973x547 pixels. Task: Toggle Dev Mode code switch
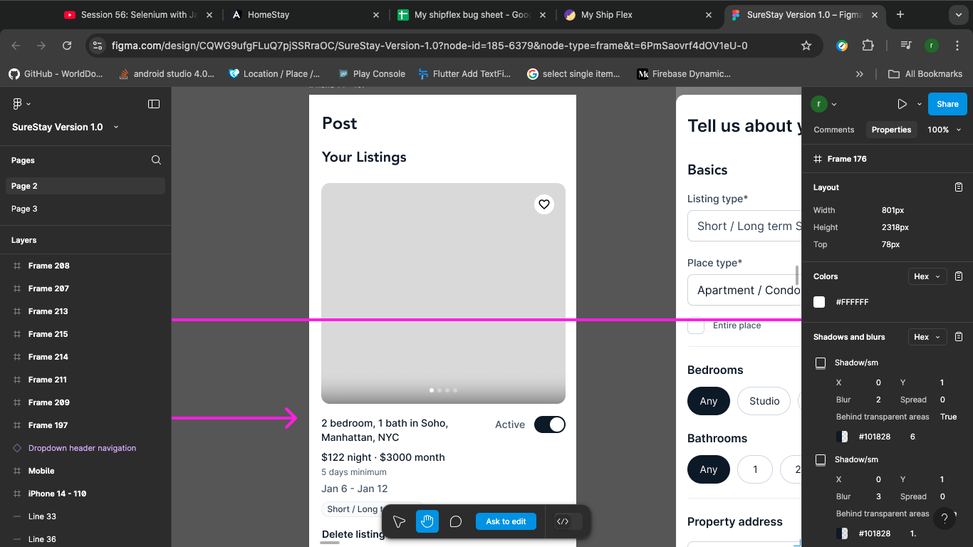coord(568,521)
